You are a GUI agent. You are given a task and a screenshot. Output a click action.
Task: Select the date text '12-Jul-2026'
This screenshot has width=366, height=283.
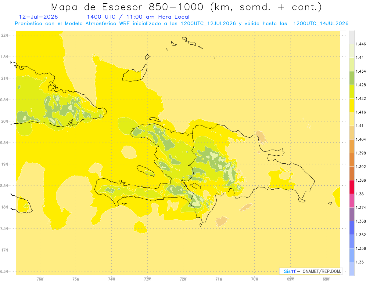point(38,17)
